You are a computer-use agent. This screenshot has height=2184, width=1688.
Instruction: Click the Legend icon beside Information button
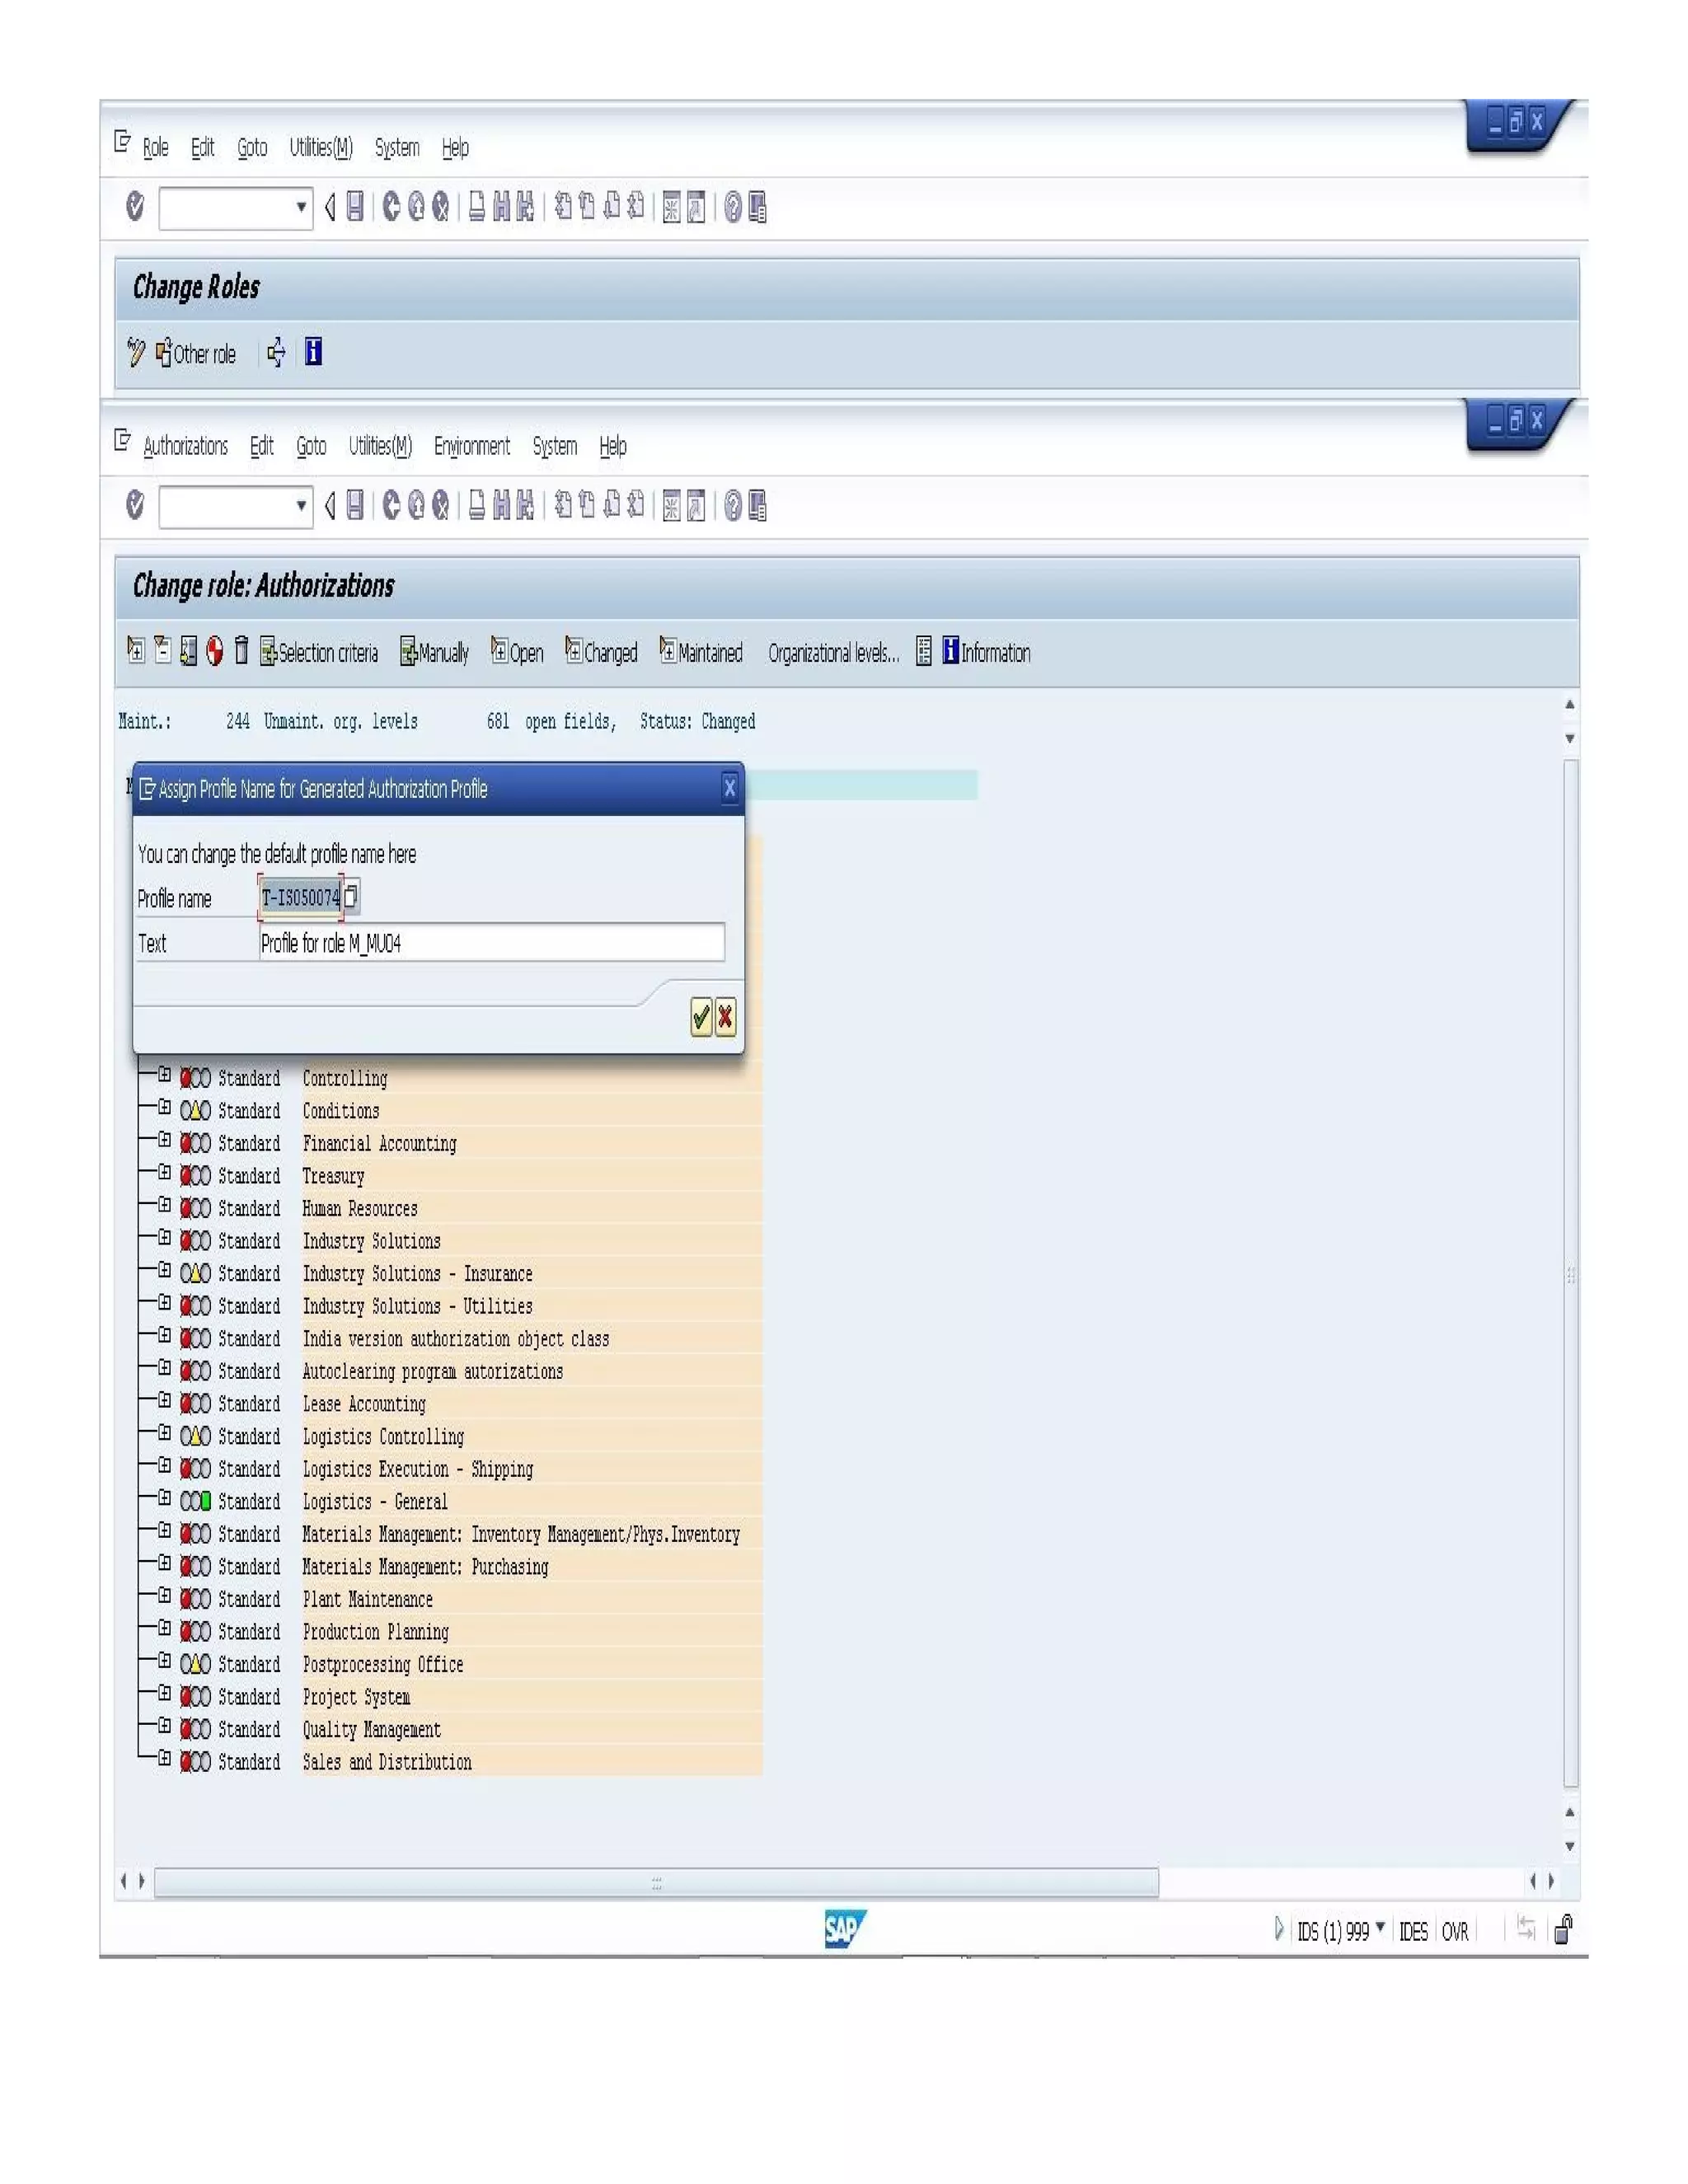coord(924,652)
